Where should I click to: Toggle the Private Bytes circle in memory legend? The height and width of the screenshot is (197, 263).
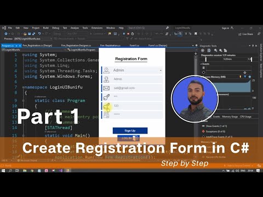250,77
